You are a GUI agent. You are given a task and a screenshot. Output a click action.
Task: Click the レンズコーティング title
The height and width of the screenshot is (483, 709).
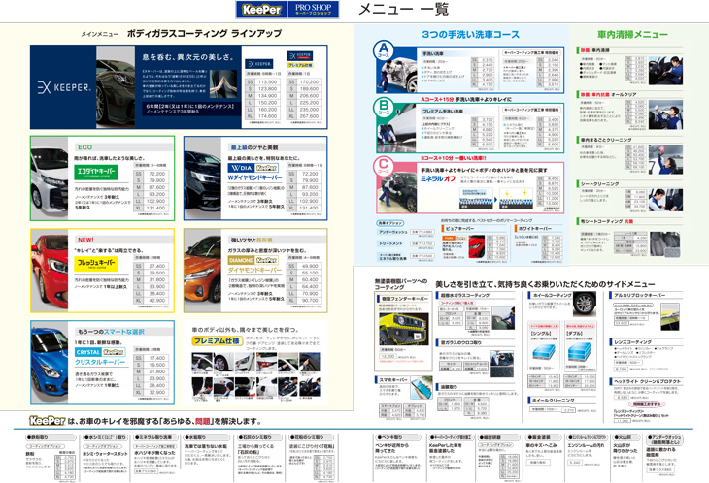[632, 342]
